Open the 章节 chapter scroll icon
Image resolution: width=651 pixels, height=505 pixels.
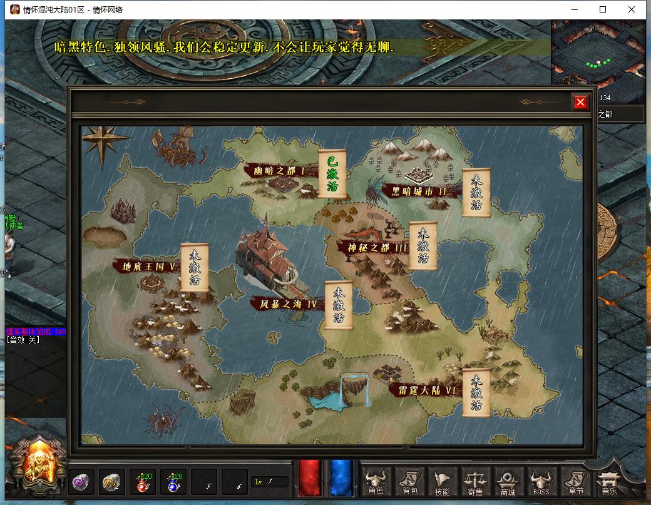[x=575, y=482]
